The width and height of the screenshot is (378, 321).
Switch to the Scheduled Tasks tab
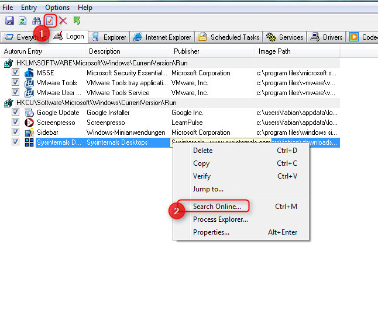(229, 37)
